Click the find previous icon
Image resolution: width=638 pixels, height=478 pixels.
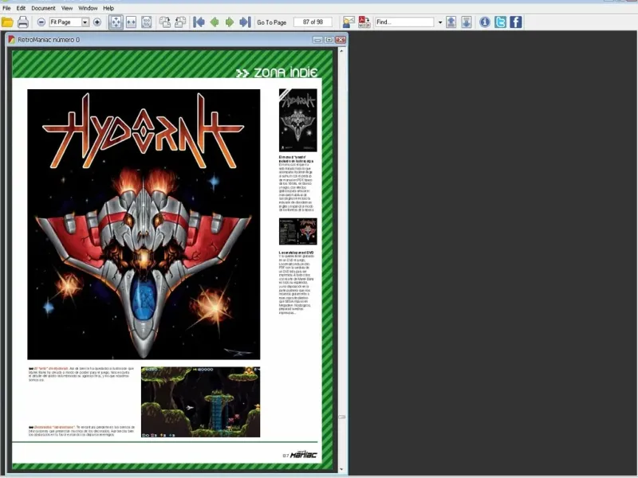point(451,22)
